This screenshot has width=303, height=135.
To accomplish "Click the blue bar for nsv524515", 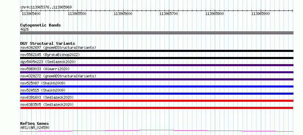I will (157, 94).
